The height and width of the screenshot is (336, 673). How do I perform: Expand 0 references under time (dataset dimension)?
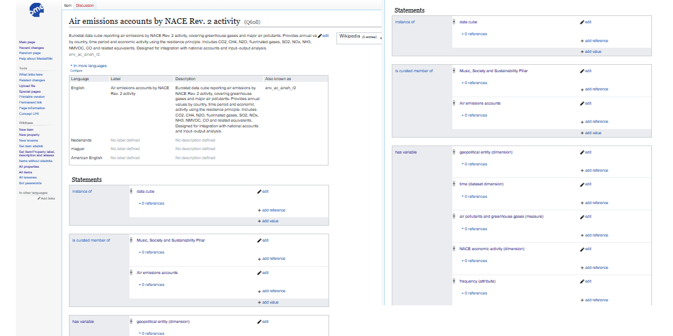(x=474, y=197)
